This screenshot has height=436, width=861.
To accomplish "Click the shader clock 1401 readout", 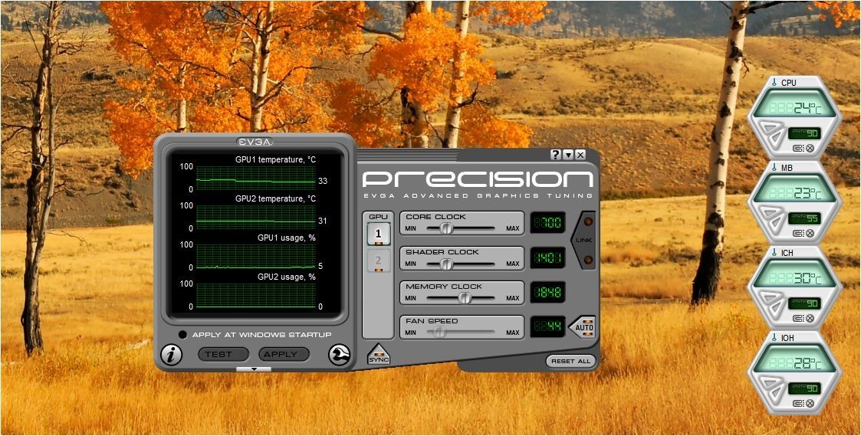I will (x=547, y=257).
